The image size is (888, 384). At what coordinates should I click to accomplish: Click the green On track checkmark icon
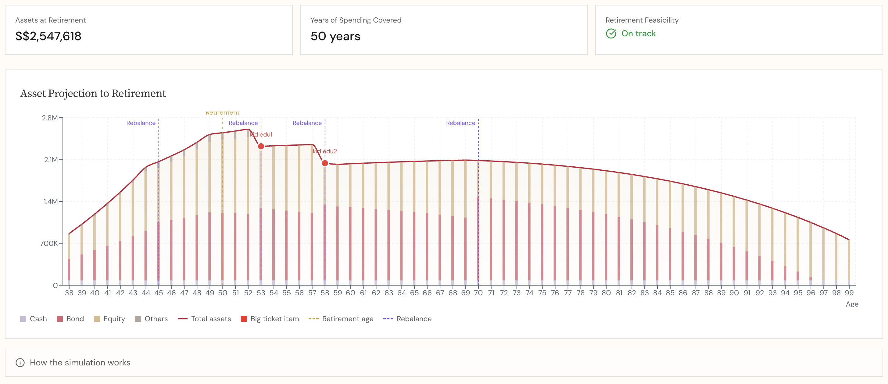611,34
